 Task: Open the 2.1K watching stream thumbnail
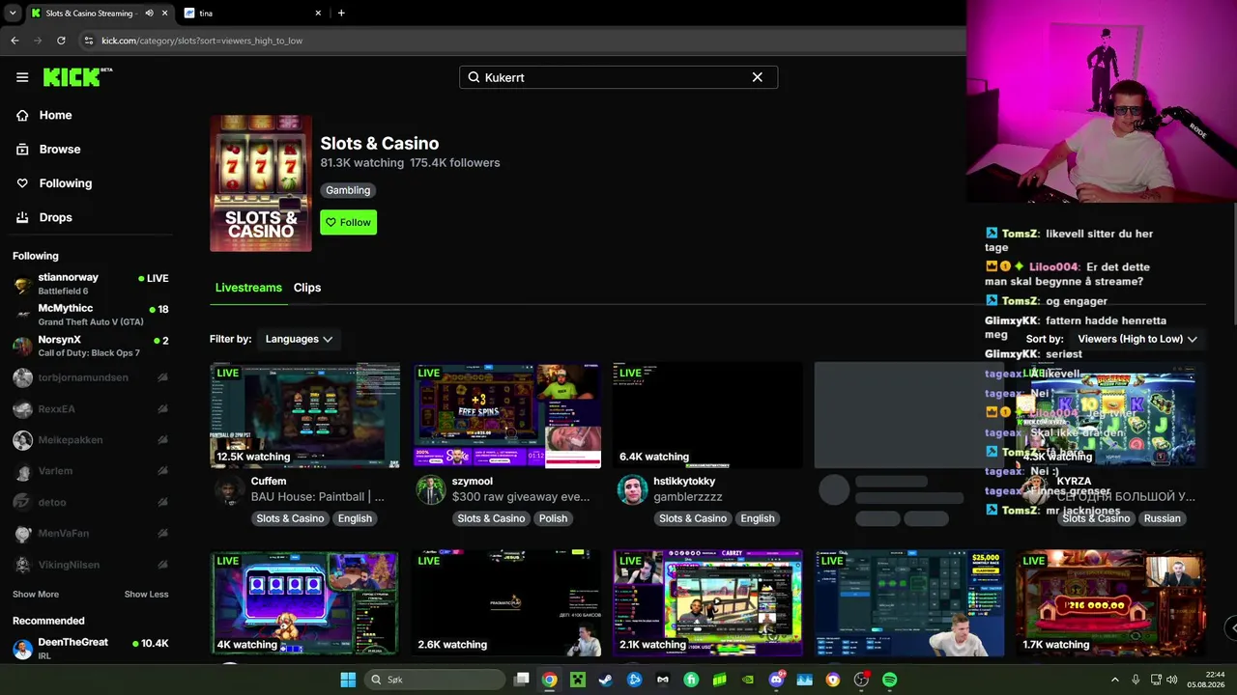(x=707, y=603)
